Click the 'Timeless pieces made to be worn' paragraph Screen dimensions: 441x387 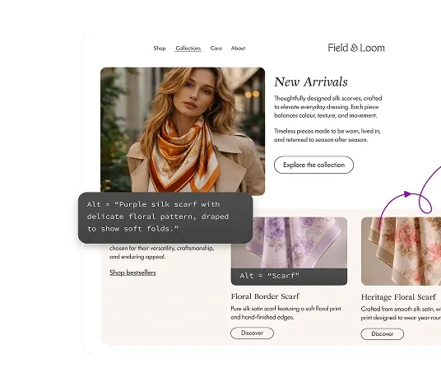tap(327, 135)
